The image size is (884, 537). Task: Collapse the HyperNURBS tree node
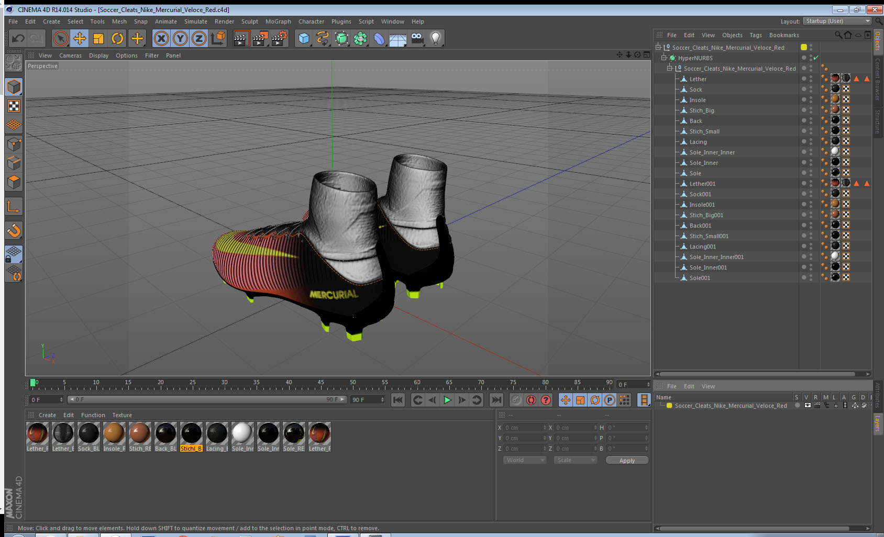pos(664,58)
